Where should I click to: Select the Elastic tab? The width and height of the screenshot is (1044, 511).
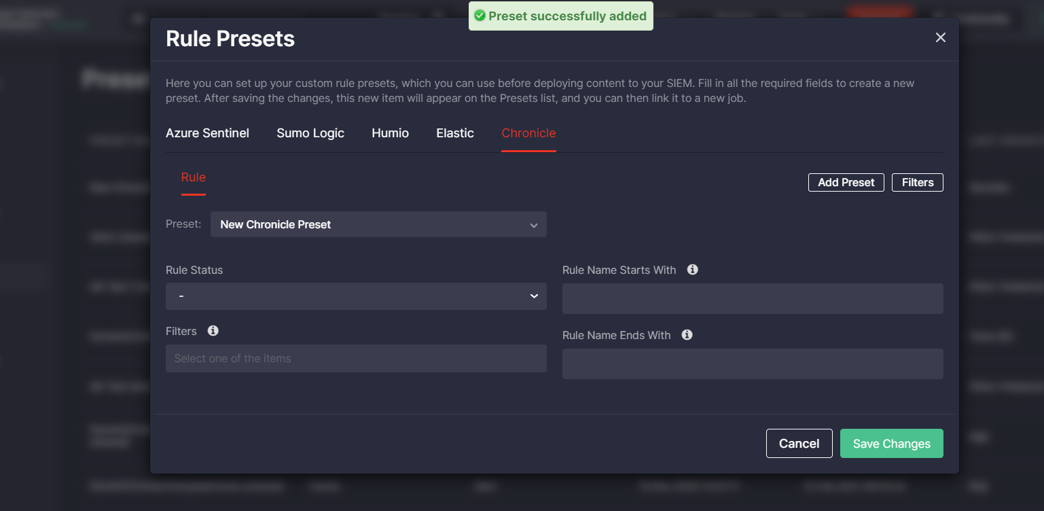455,133
